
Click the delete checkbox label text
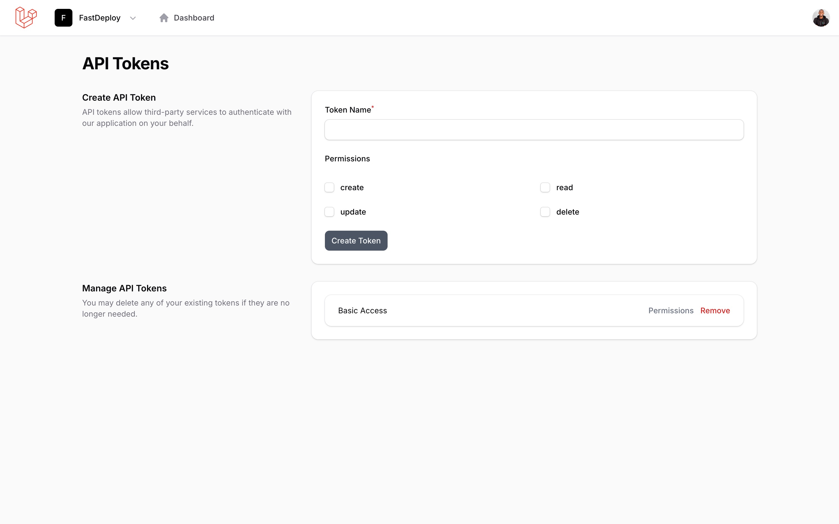pos(568,212)
